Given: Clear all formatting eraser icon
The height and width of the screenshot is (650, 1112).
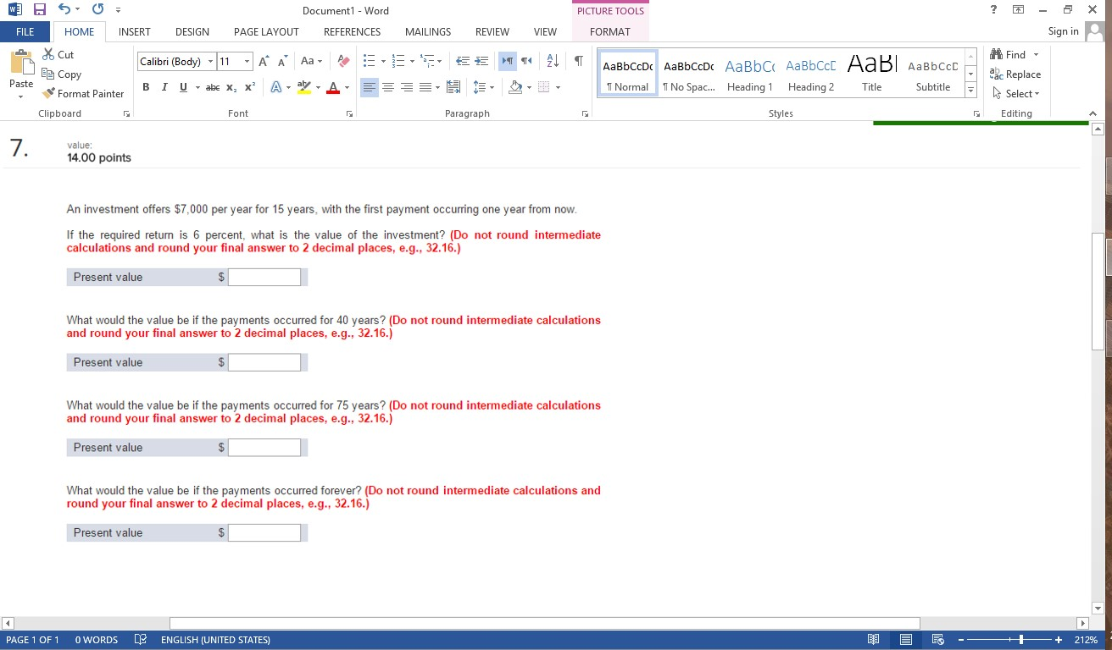Looking at the screenshot, I should coord(343,61).
